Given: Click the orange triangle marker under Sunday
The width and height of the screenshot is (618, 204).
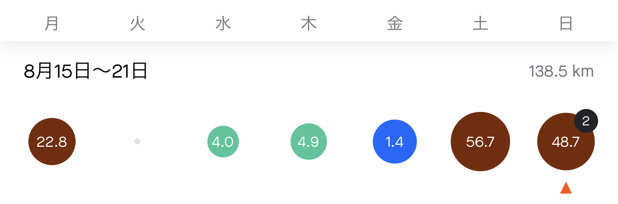Looking at the screenshot, I should pos(566,188).
